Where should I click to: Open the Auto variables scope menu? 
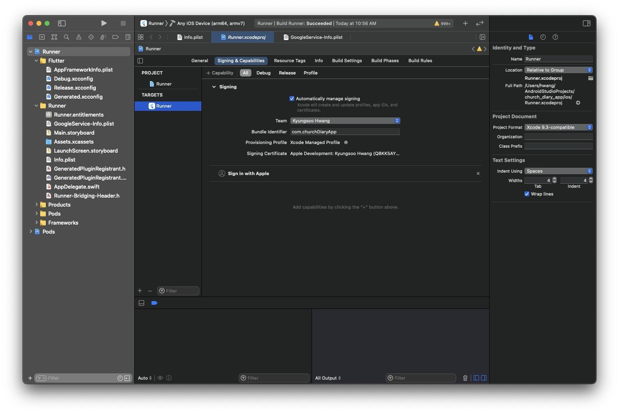coord(145,378)
